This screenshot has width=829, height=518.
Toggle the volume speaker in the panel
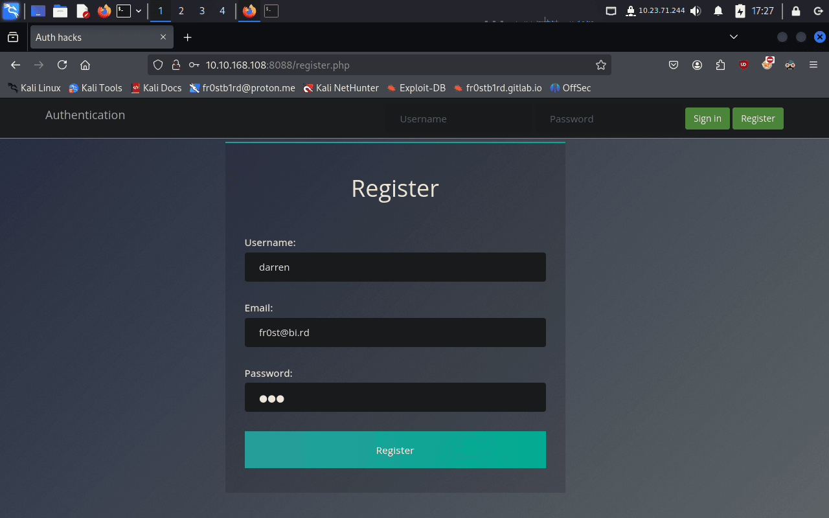tap(696, 11)
